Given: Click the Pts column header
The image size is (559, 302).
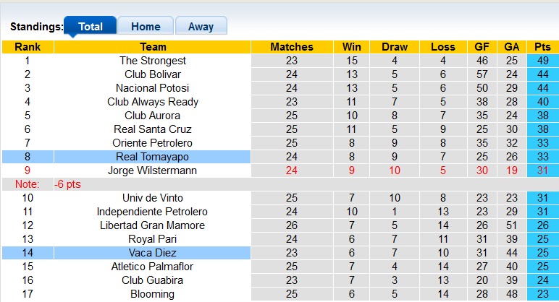Looking at the screenshot, I should [542, 47].
